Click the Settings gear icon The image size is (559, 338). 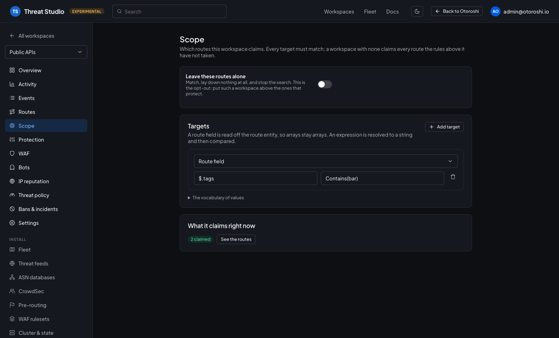(x=12, y=223)
